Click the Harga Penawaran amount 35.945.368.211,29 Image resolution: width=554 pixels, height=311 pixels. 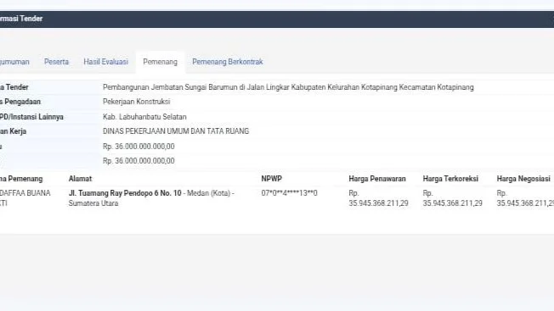click(x=378, y=203)
